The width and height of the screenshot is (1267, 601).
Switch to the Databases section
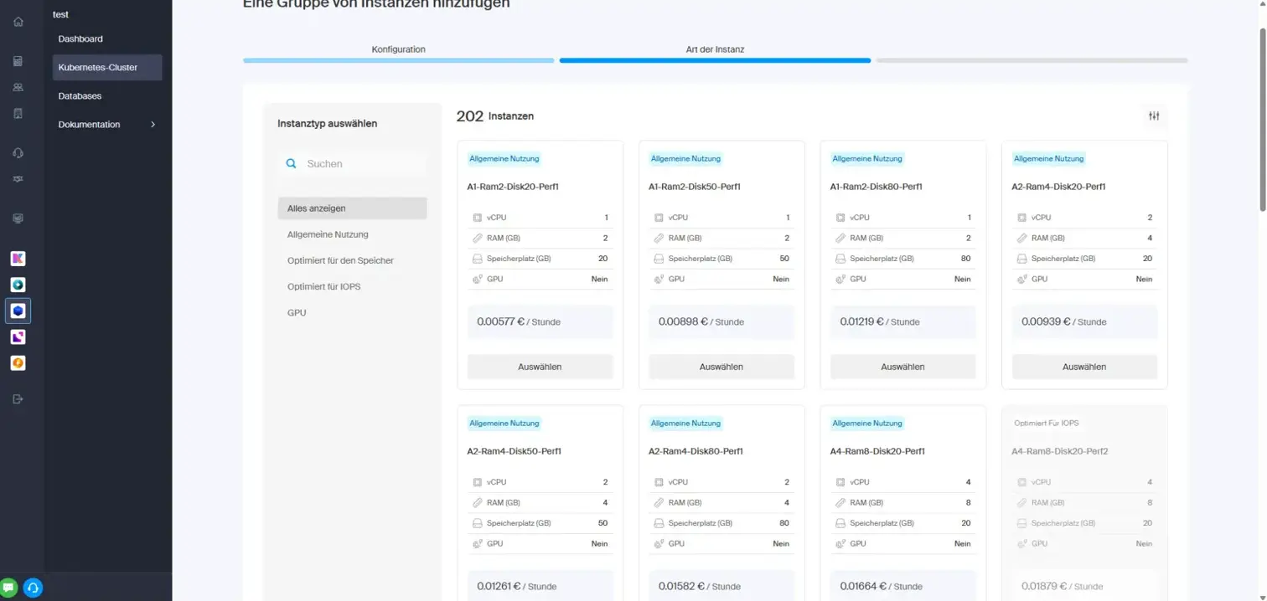coord(80,95)
